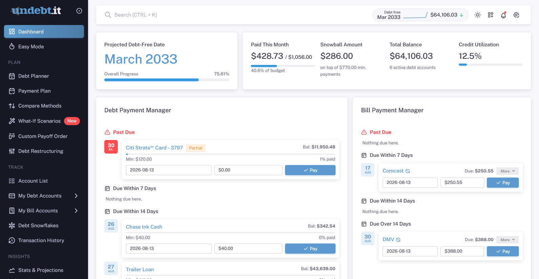539x279 pixels.
Task: Open the settings gear icon in header
Action: click(x=516, y=15)
